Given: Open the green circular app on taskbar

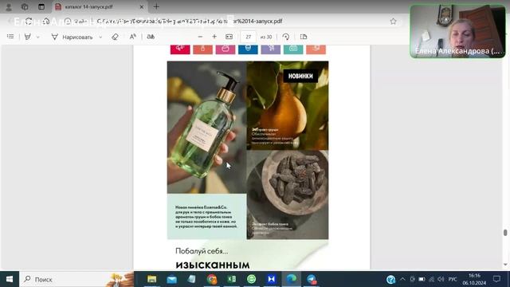Looking at the screenshot, I should [x=252, y=279].
